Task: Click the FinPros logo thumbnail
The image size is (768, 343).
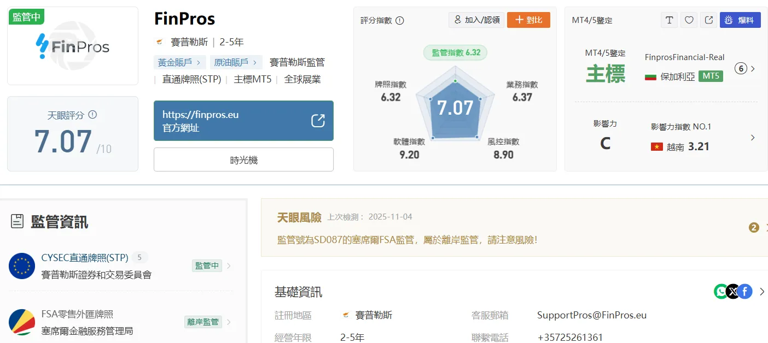Action: pyautogui.click(x=73, y=46)
